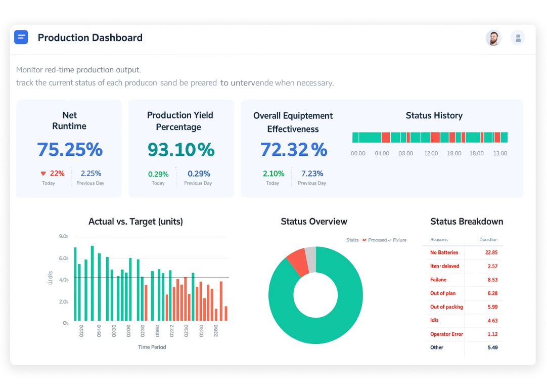547x390 pixels.
Task: Open the bearded user avatar photo
Action: point(493,38)
